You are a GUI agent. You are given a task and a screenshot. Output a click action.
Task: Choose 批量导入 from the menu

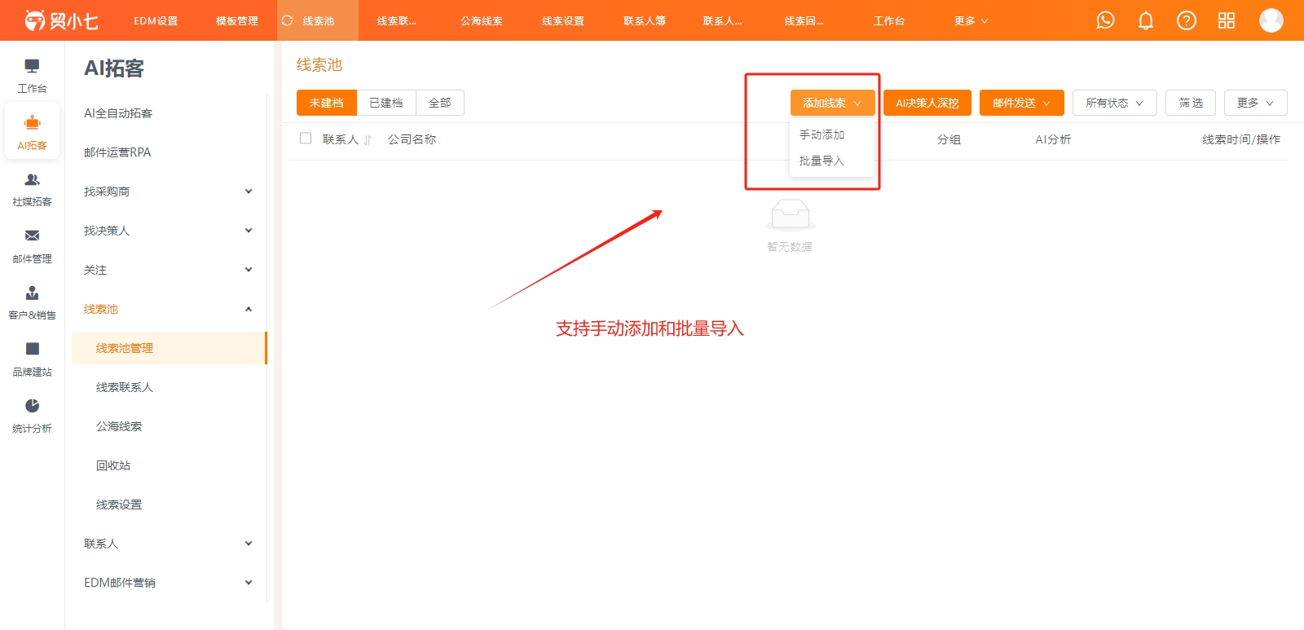click(831, 161)
